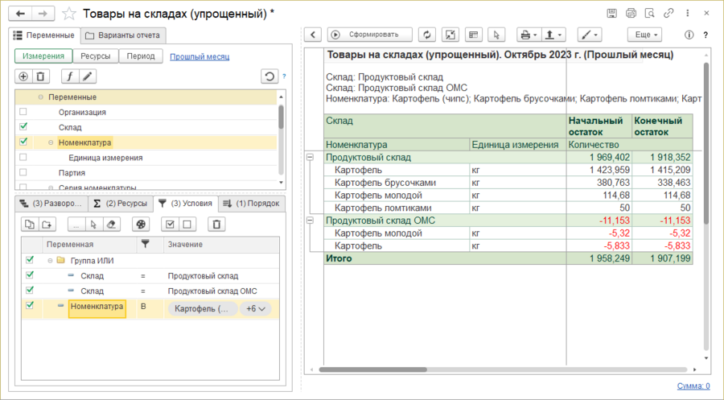The height and width of the screenshot is (400, 724).
Task: Collapse the Продуктовый склад ОМС group in report
Action: 311,219
